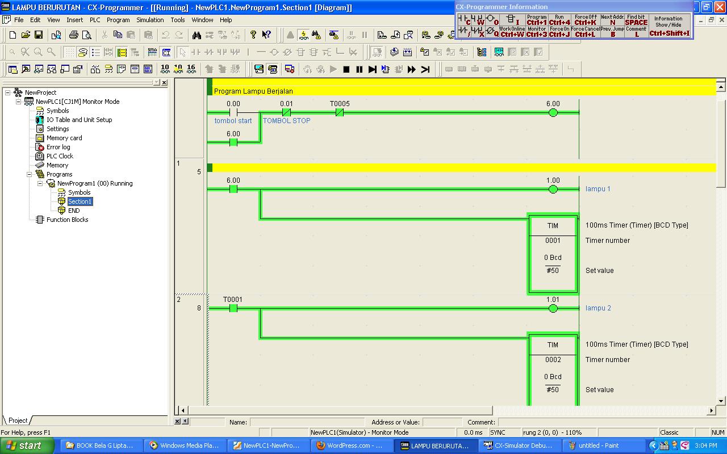Click the Stop simulation square button
This screenshot has width=727, height=454.
pyautogui.click(x=346, y=69)
